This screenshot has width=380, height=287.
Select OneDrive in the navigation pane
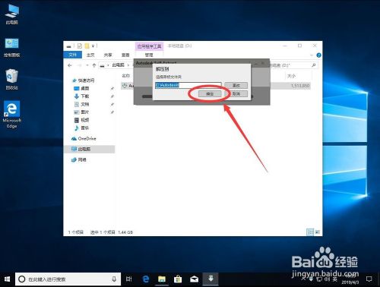pyautogui.click(x=87, y=138)
